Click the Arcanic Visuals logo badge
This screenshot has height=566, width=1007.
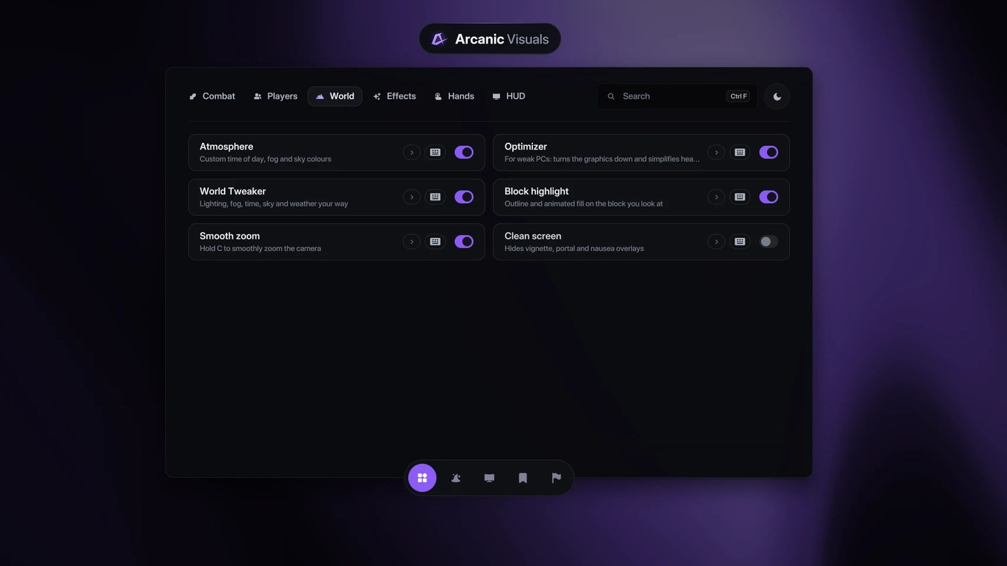click(x=490, y=39)
